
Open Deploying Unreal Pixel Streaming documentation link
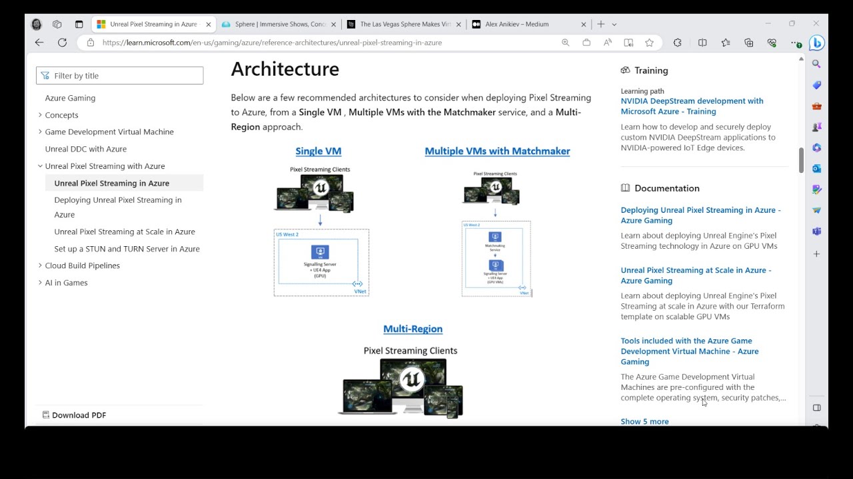(x=700, y=215)
